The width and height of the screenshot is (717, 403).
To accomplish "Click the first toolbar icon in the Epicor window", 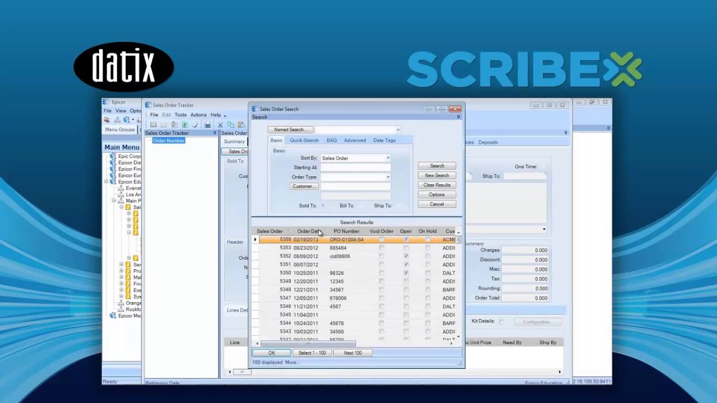I will click(106, 120).
